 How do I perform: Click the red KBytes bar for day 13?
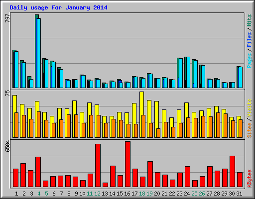105,185
